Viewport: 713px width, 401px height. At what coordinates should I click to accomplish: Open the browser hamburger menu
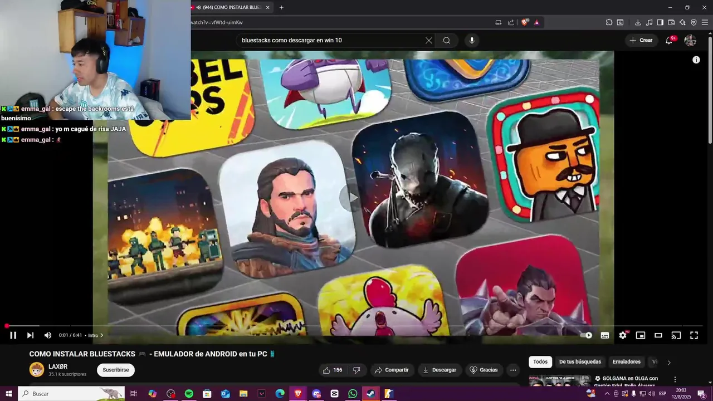tap(705, 22)
